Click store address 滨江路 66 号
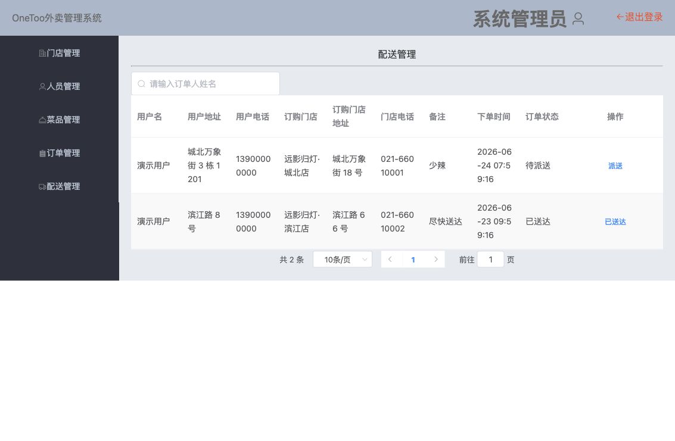This screenshot has height=441, width=675. (x=349, y=221)
